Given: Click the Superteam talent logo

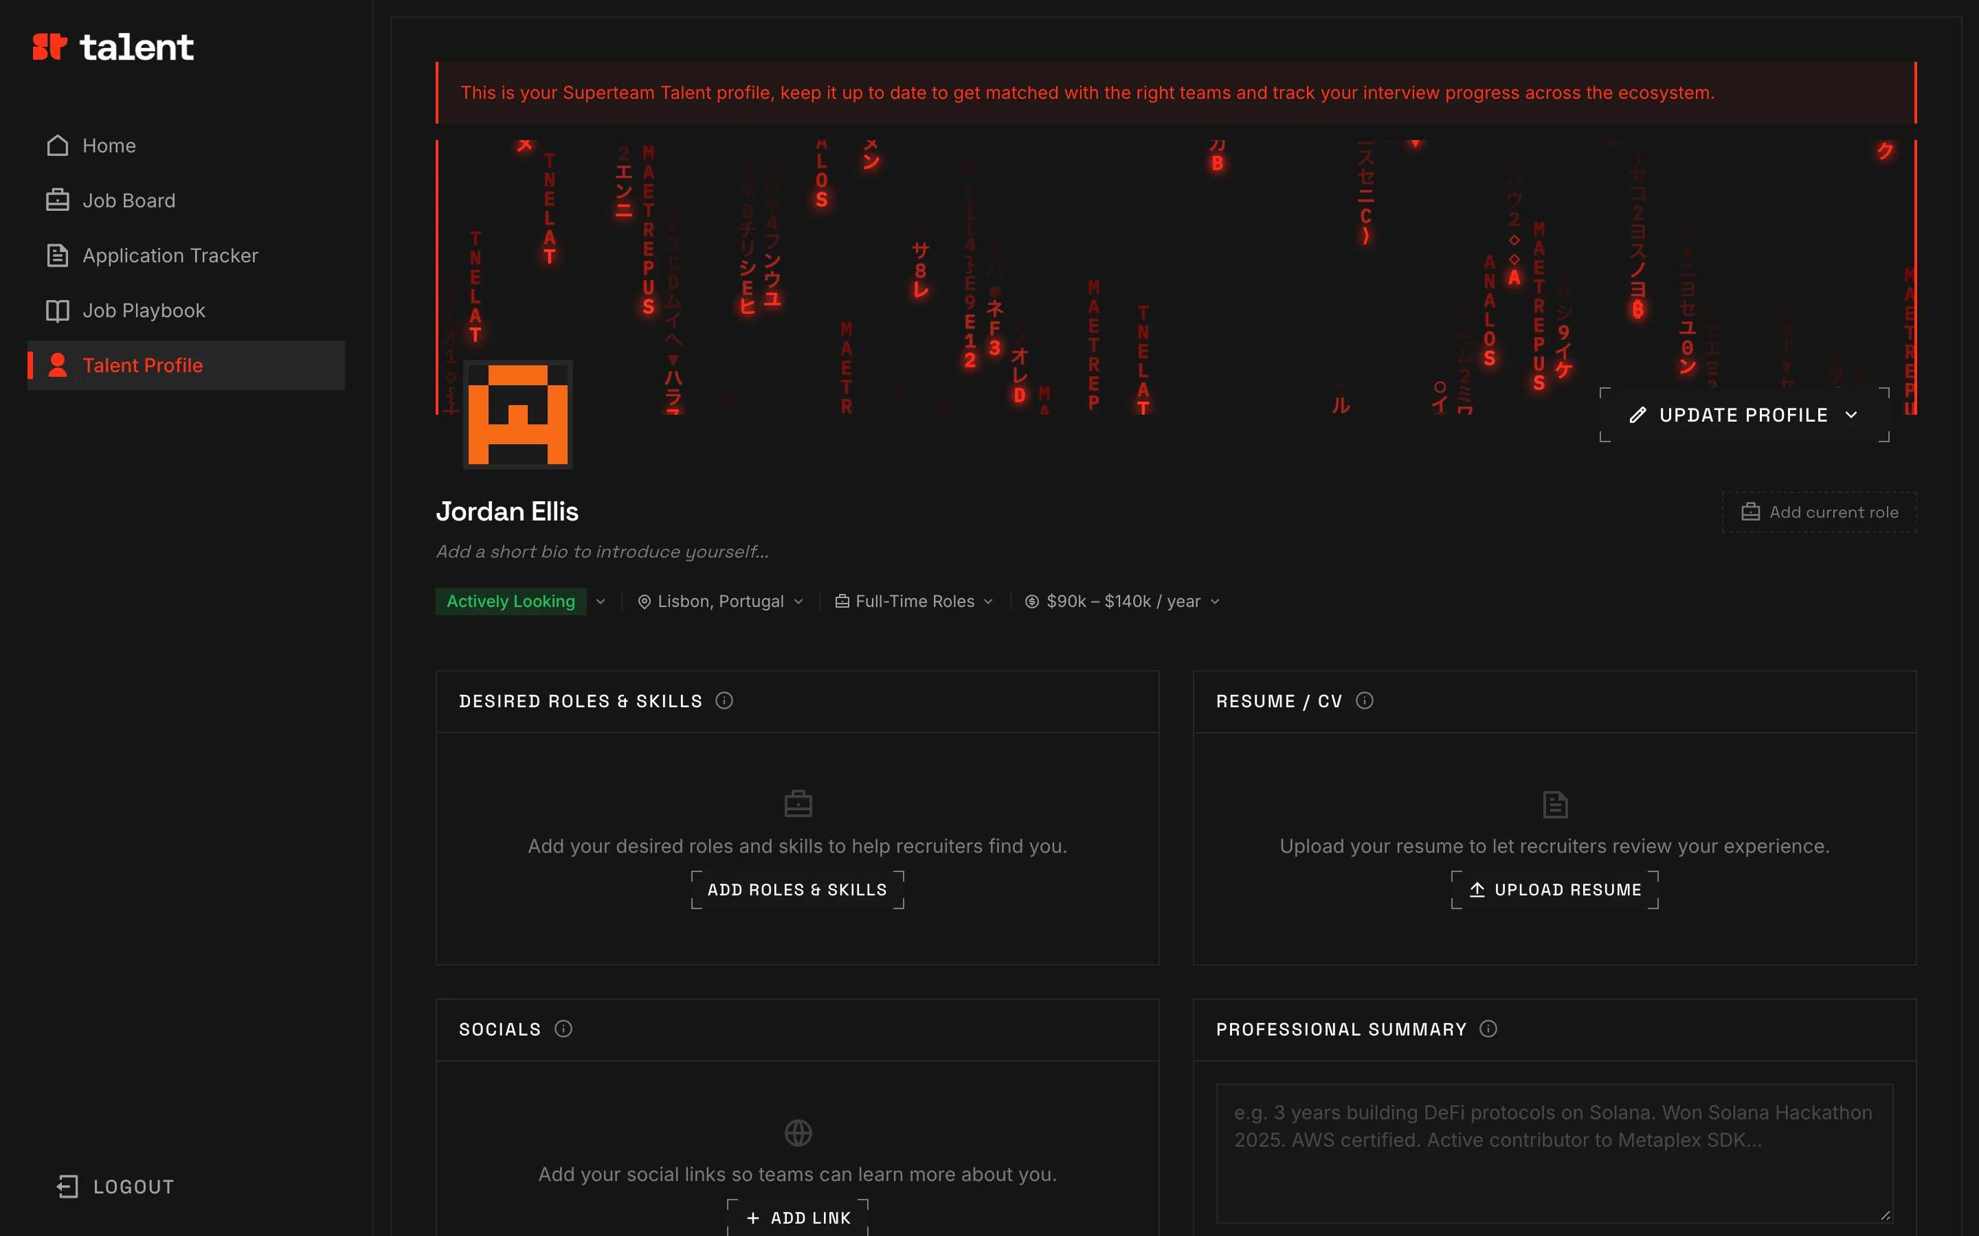Looking at the screenshot, I should click(113, 47).
